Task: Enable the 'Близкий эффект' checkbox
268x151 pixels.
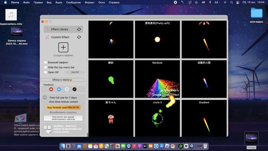Action: 46,62
